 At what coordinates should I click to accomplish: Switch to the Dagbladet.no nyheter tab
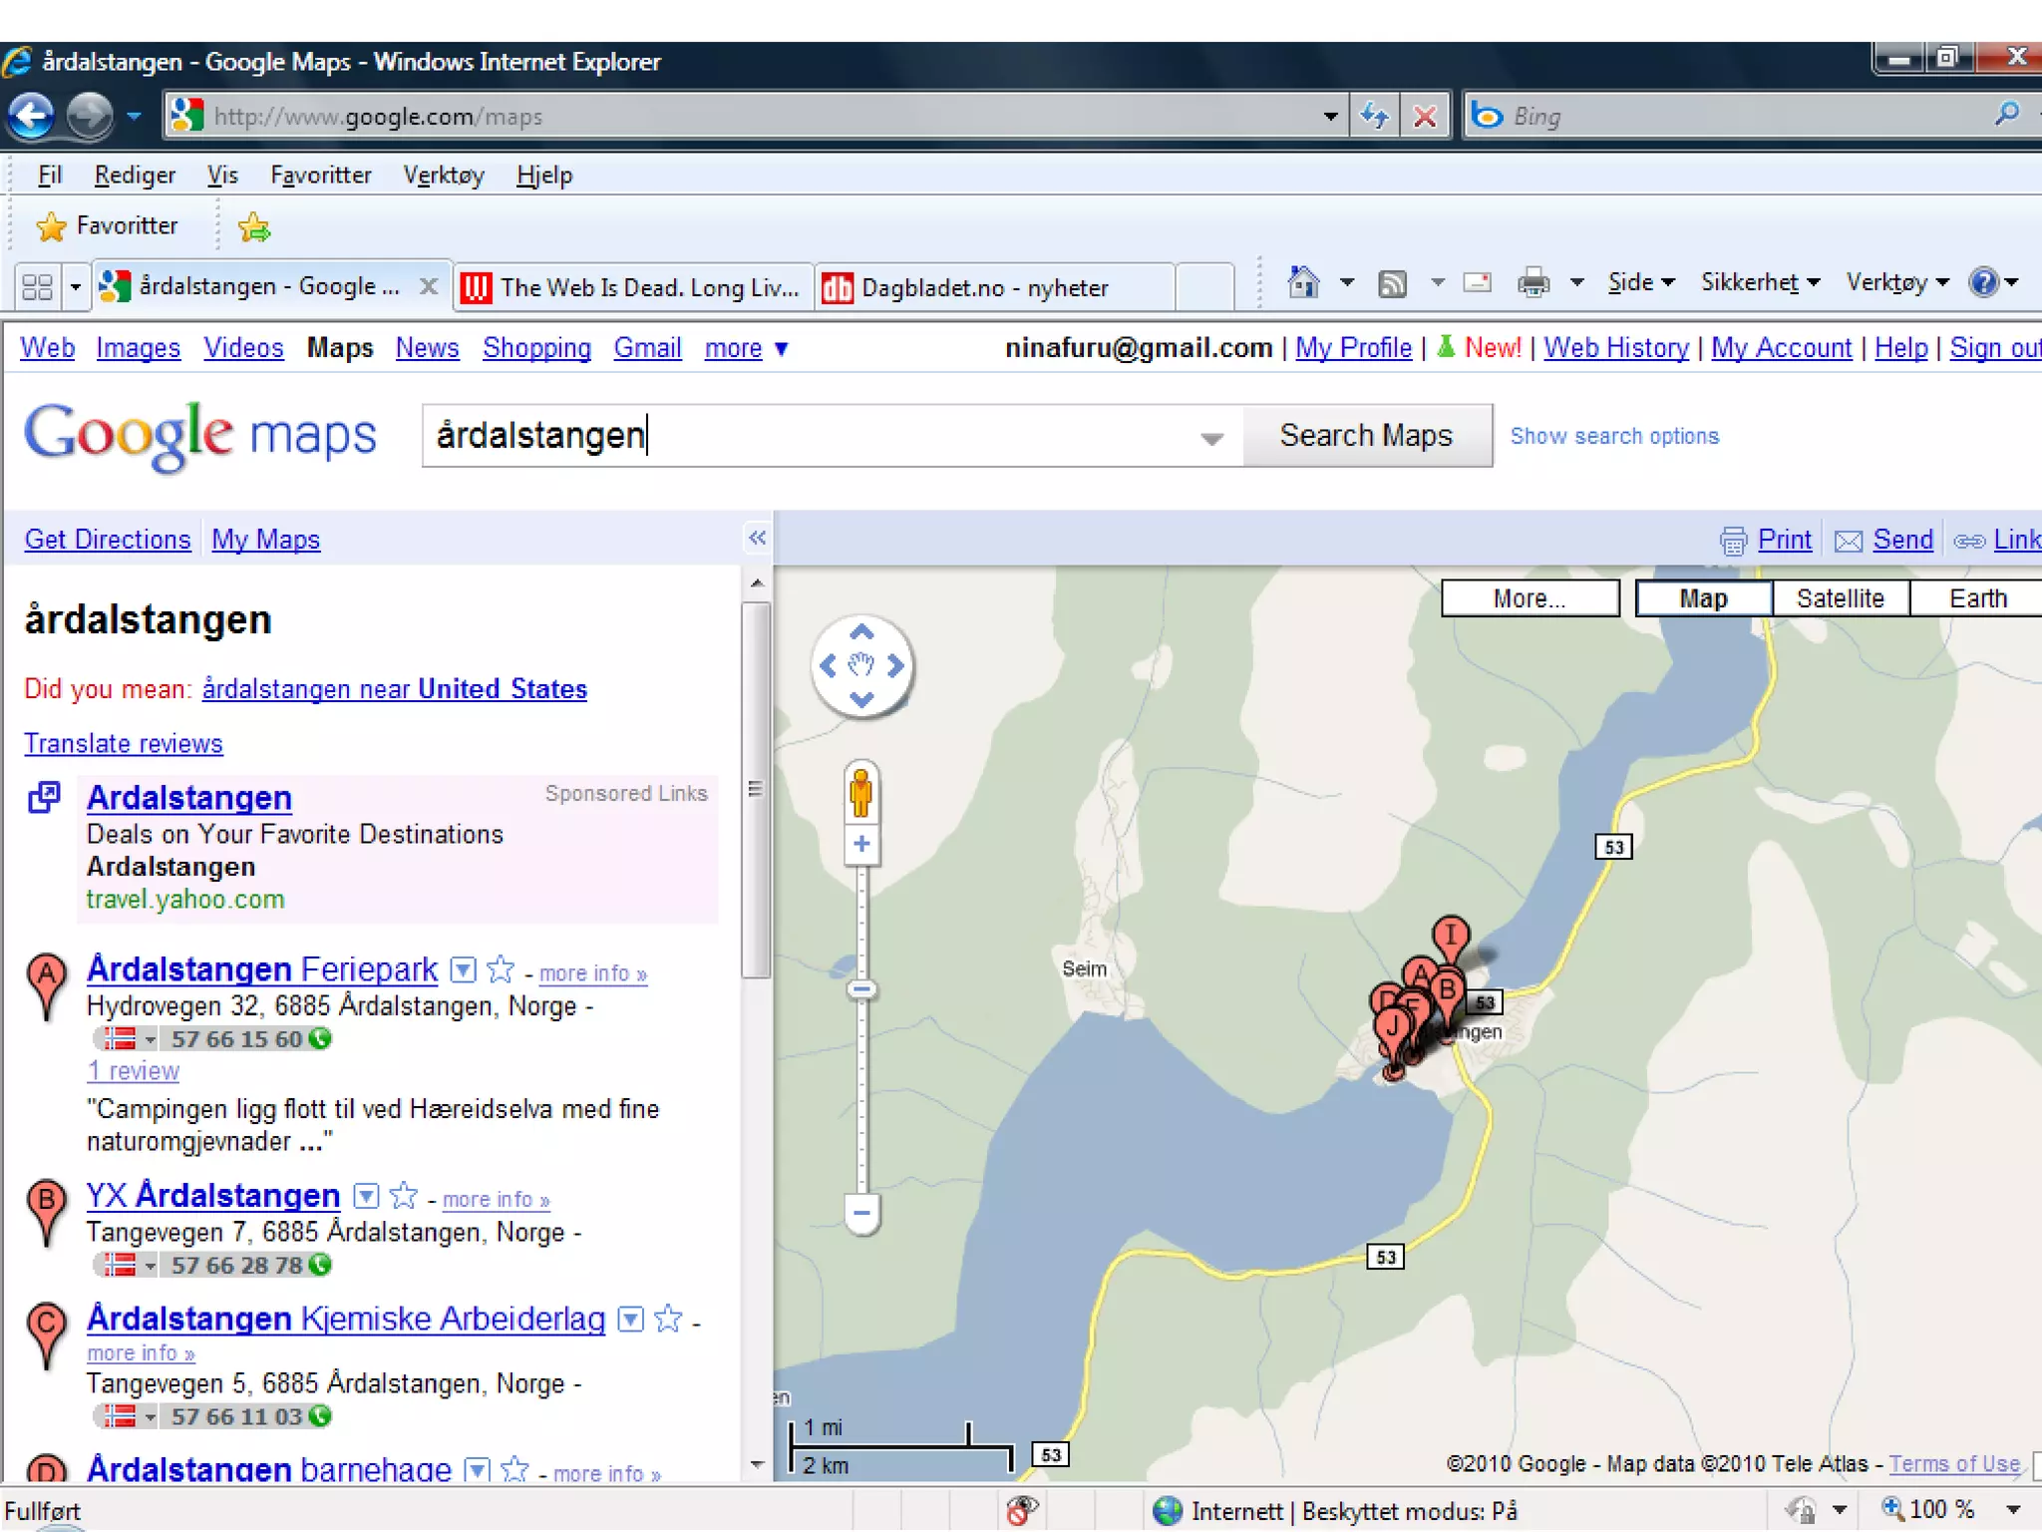tap(983, 288)
